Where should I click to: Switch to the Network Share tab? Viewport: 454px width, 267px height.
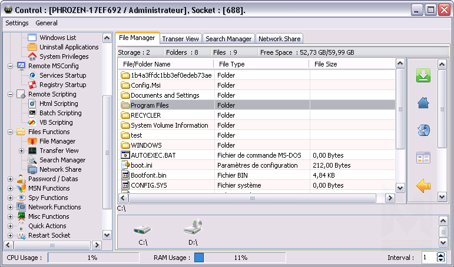coord(279,39)
